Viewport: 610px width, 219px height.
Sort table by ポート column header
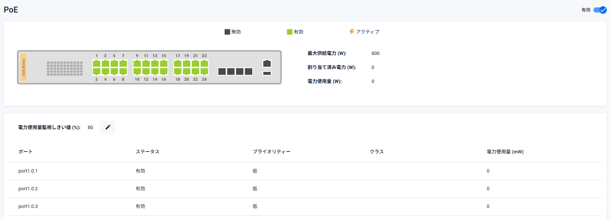tap(25, 152)
